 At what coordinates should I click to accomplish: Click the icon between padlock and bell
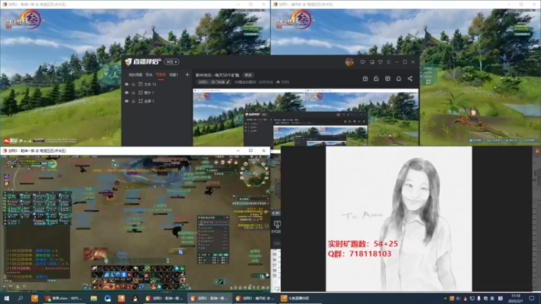tap(387, 78)
